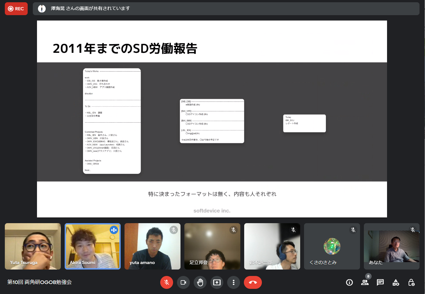
Task: Click くさのさとみ's avatar tile
Action: pyautogui.click(x=332, y=246)
